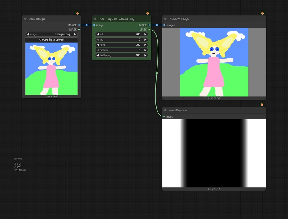Click the fox badge above Preview Image node
The width and height of the screenshot is (288, 219).
tap(263, 13)
